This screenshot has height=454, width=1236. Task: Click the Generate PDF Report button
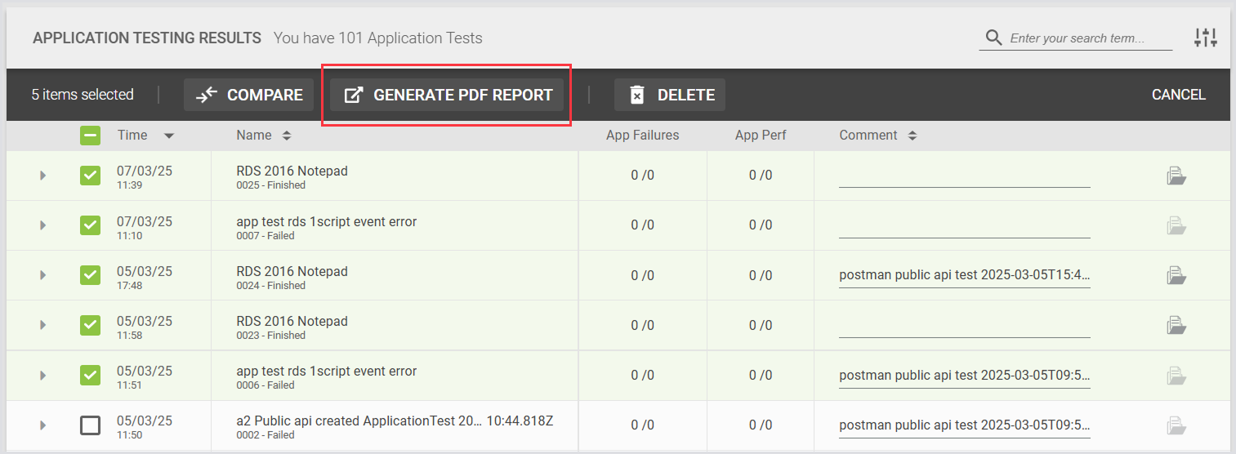447,95
